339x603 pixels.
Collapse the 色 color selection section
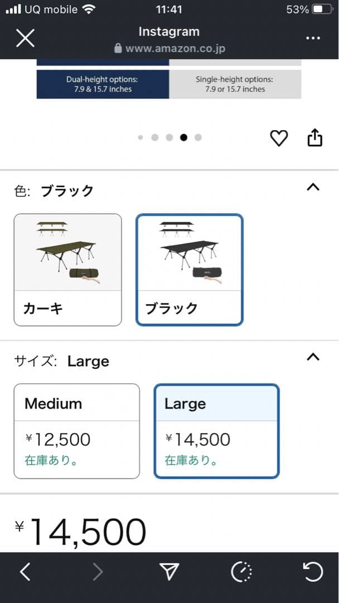click(x=313, y=186)
